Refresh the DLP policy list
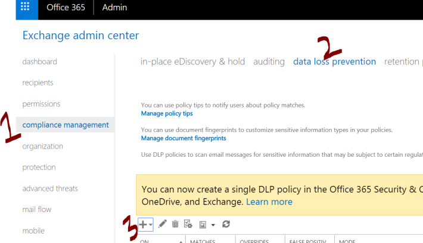This screenshot has width=423, height=243. pos(226,224)
